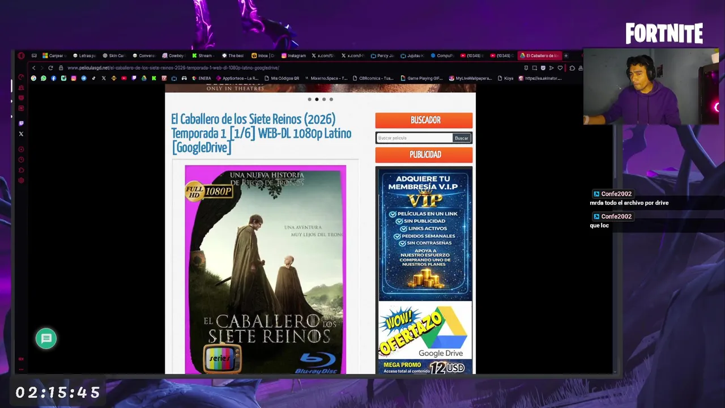The width and height of the screenshot is (725, 408).
Task: Open Google Drive Ofertazo promo banner
Action: [x=425, y=338]
